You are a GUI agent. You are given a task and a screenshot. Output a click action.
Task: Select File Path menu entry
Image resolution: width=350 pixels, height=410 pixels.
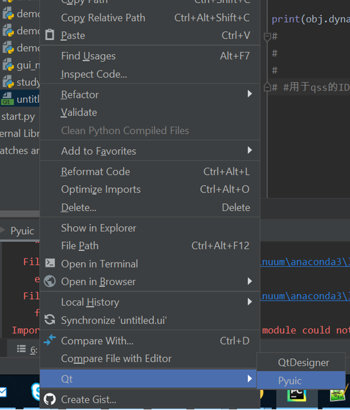(150, 246)
